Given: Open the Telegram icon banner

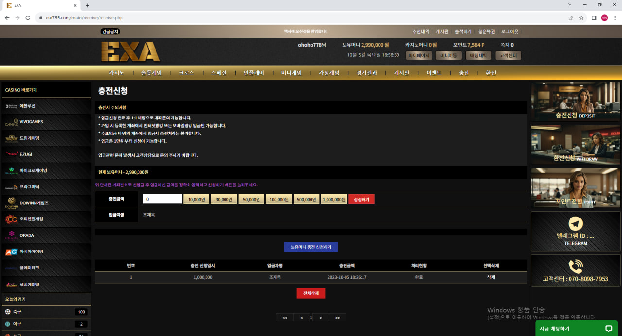Looking at the screenshot, I should [575, 231].
